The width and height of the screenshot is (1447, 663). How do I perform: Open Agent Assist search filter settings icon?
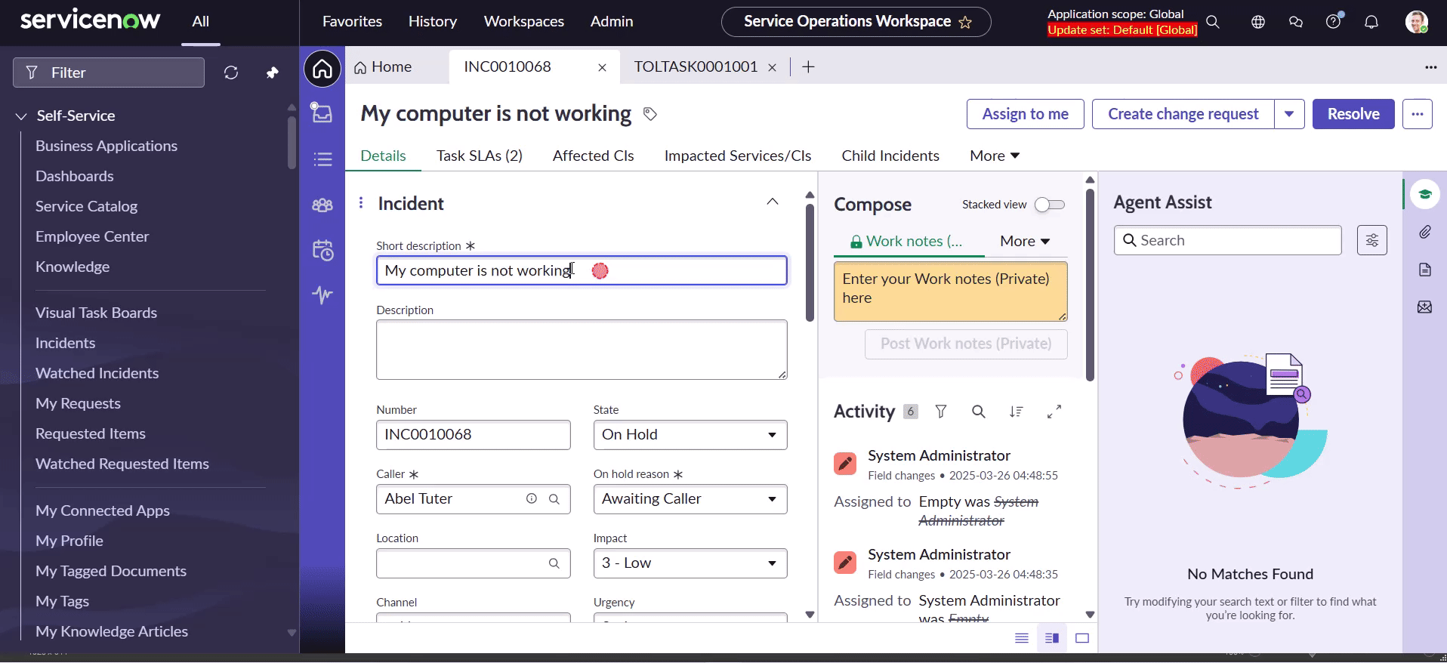pos(1371,240)
